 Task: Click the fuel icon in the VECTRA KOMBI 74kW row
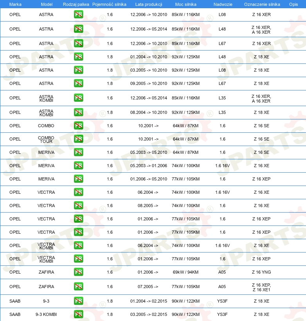pyautogui.click(x=78, y=245)
